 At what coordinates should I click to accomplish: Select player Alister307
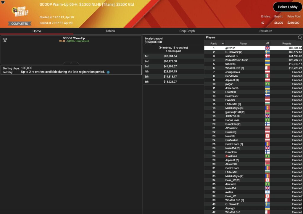253,164
